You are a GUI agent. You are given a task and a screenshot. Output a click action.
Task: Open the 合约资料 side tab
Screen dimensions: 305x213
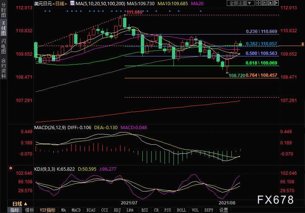[x=3, y=68]
